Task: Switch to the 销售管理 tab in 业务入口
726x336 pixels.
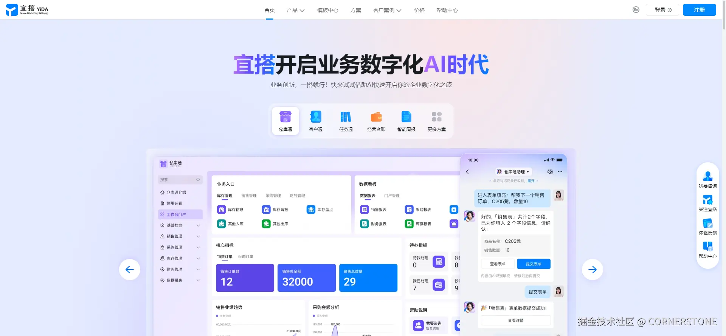Action: (249, 196)
